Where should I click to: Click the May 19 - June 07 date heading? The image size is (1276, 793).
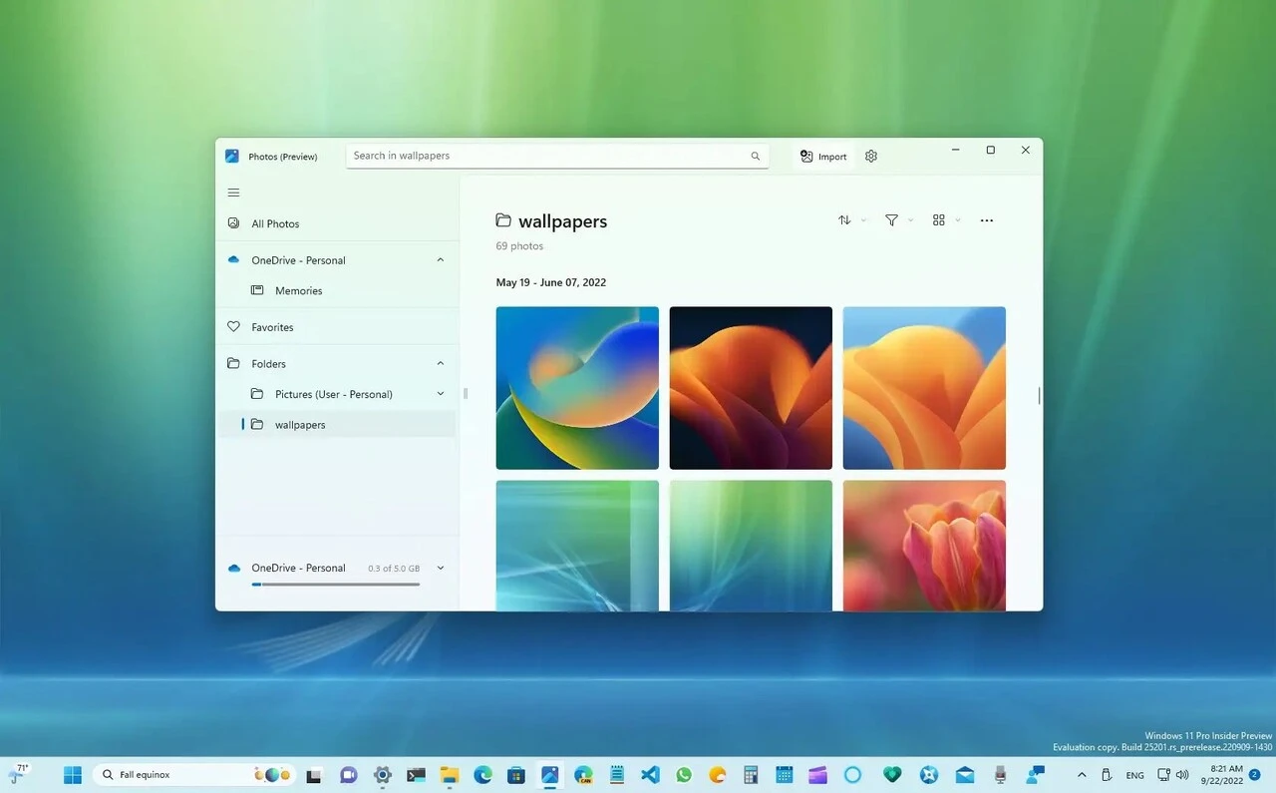click(551, 282)
